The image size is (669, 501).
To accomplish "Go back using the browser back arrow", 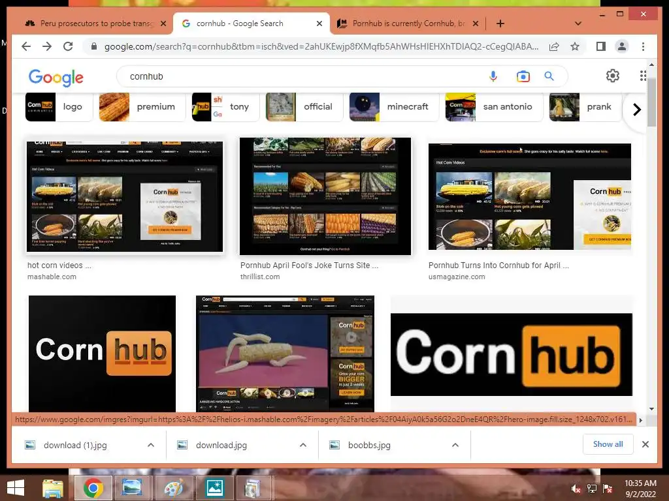I will click(26, 46).
